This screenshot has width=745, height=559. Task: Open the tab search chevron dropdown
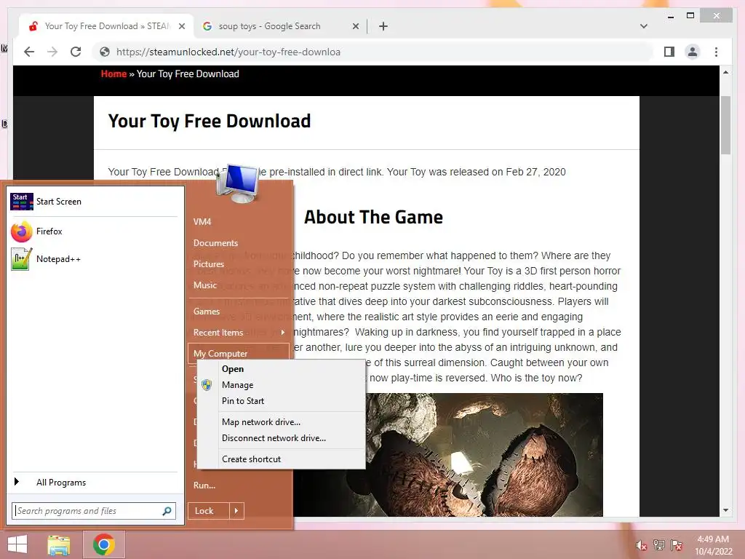644,26
